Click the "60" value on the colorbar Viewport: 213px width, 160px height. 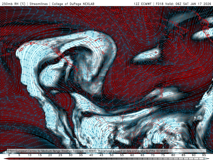(132, 155)
